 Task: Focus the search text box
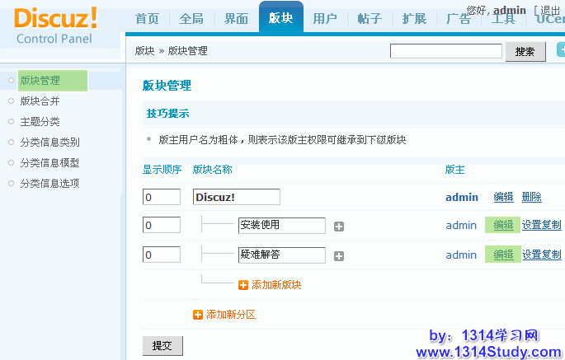[446, 51]
